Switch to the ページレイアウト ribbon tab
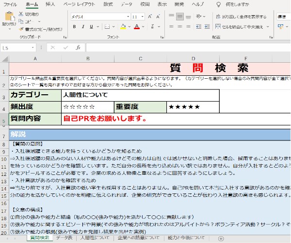The height and width of the screenshot is (243, 291). (79, 4)
